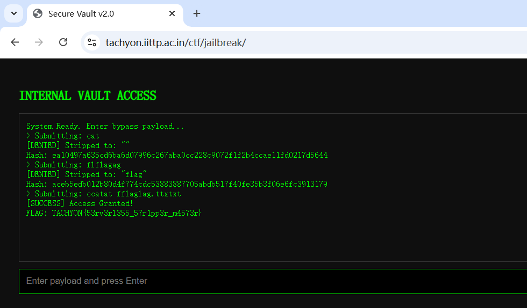Go back to the previous page
Viewport: 527px width, 308px height.
pyautogui.click(x=15, y=42)
